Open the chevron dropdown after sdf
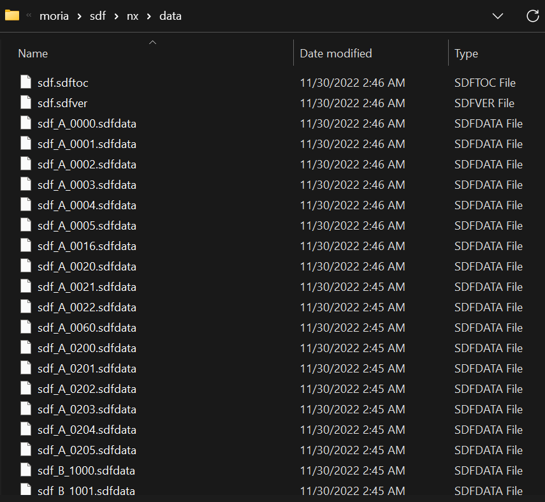Screen dimensions: 545x502 [x=117, y=17]
